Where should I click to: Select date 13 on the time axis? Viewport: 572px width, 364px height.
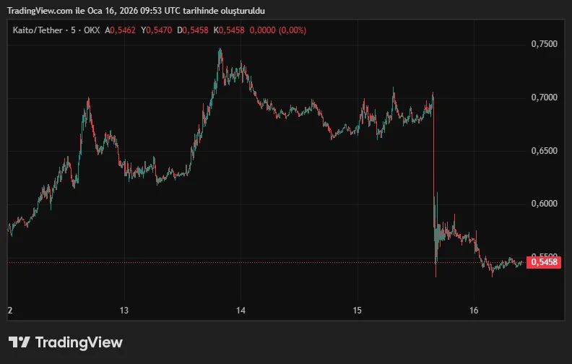[x=124, y=311]
